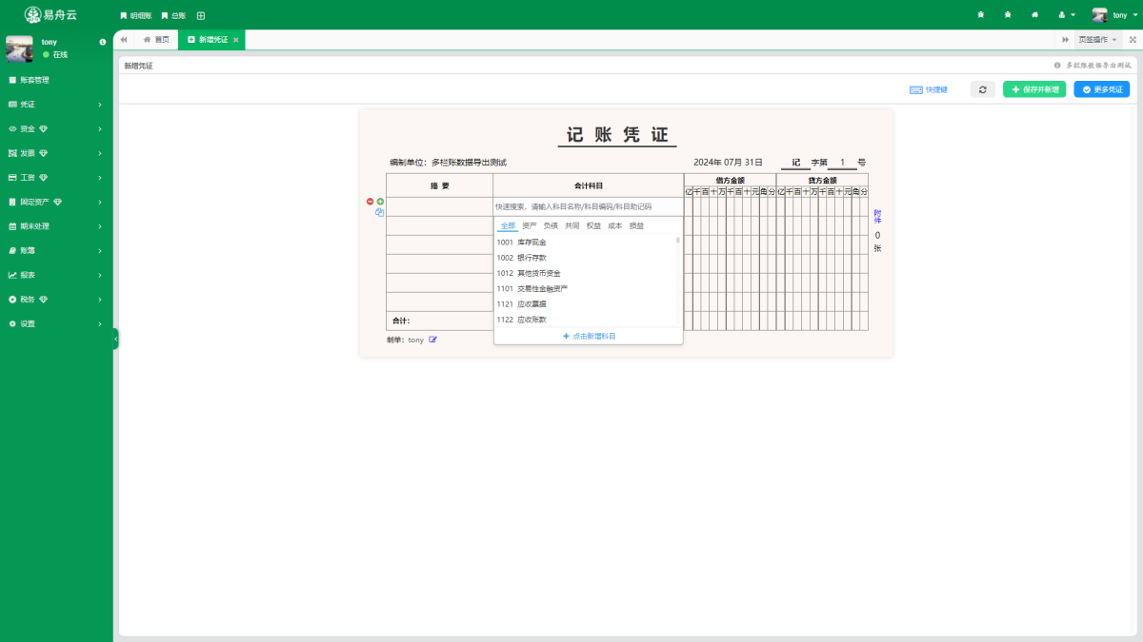Open the 页签操作 dropdown

click(1097, 39)
